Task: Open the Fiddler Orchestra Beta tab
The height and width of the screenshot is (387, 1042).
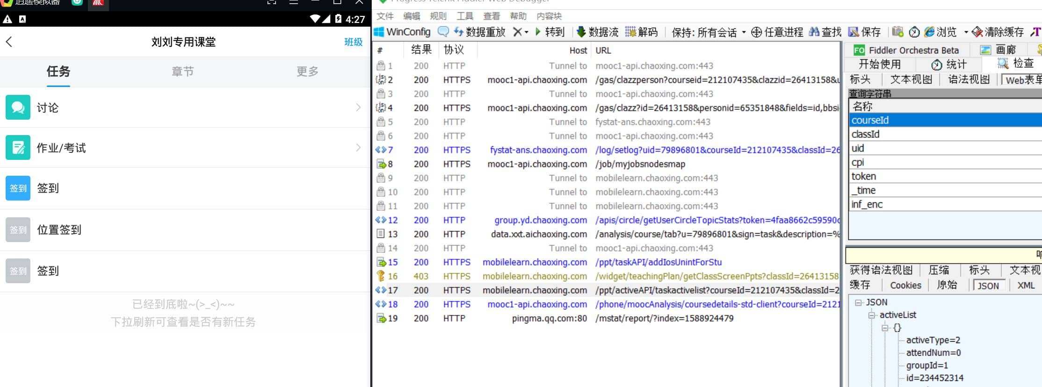Action: tap(906, 50)
